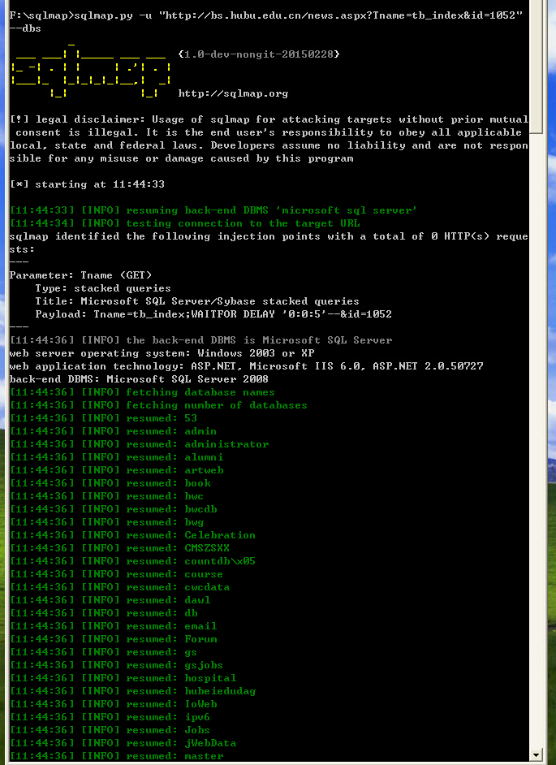Click 'Parameter: Tname (GET)' line
Screen dimensions: 556x765
pos(81,275)
